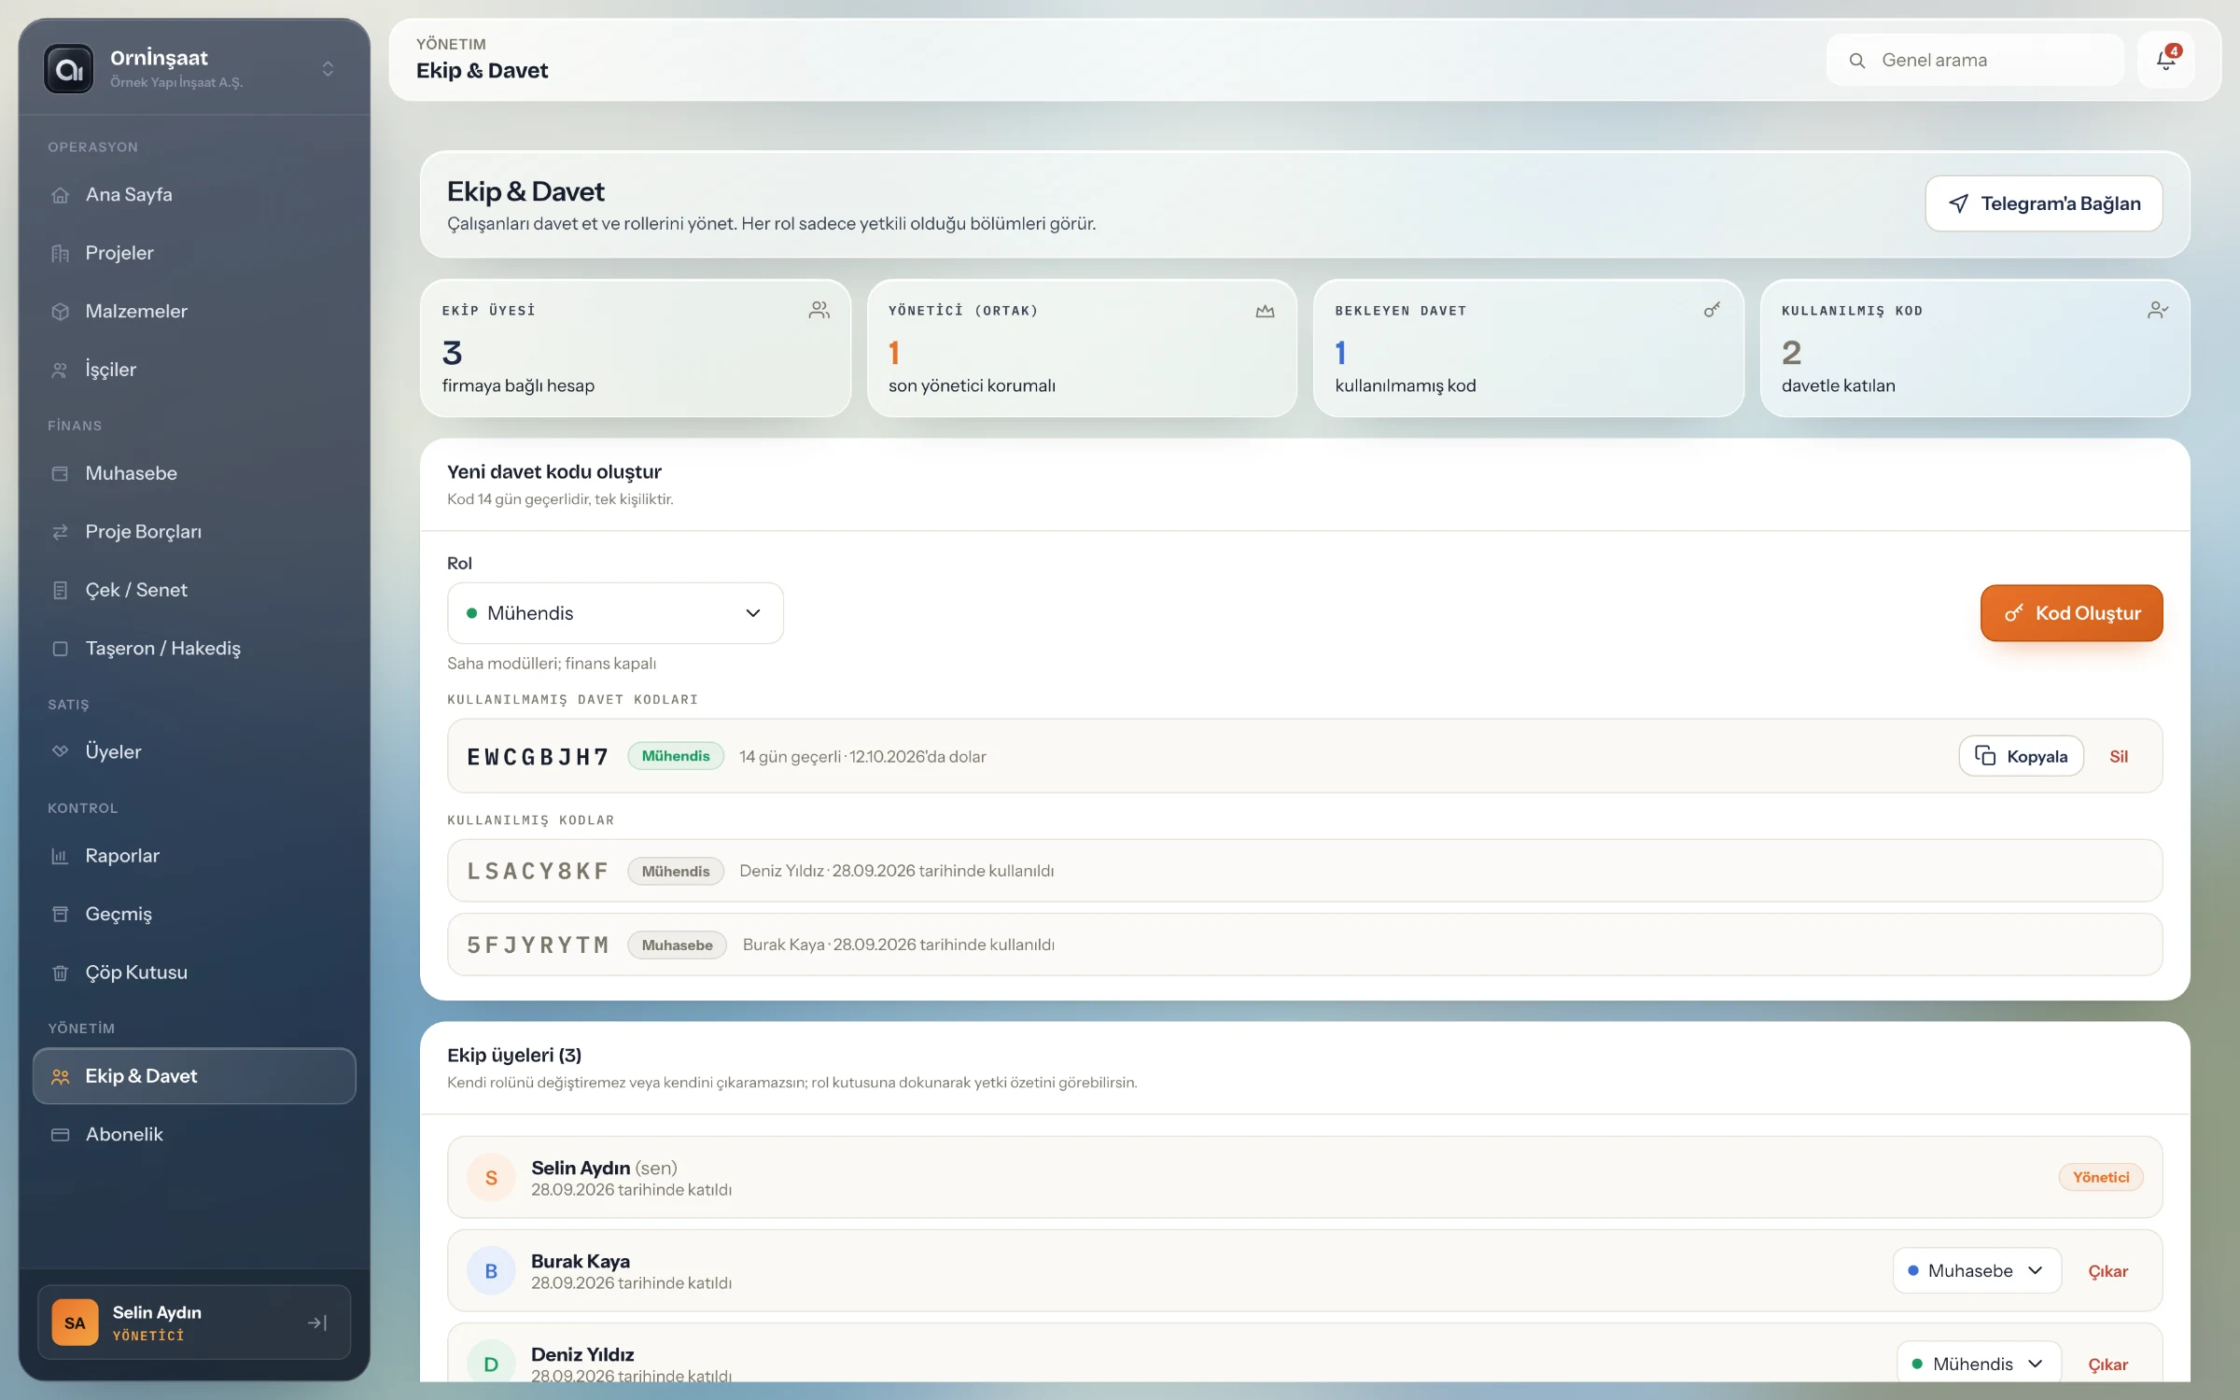Click the people icon in Ekip Üyesi card
Image resolution: width=2240 pixels, height=1400 pixels.
pos(819,310)
